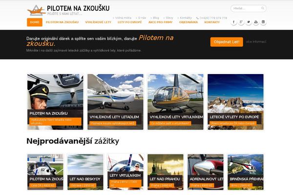Image resolution: width=293 pixels, height=195 pixels.
Task: Open the Vyhlídkové lety menu item
Action: point(98,22)
